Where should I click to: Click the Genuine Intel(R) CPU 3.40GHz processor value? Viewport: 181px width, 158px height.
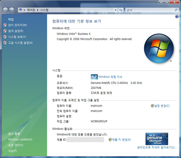click(x=116, y=83)
